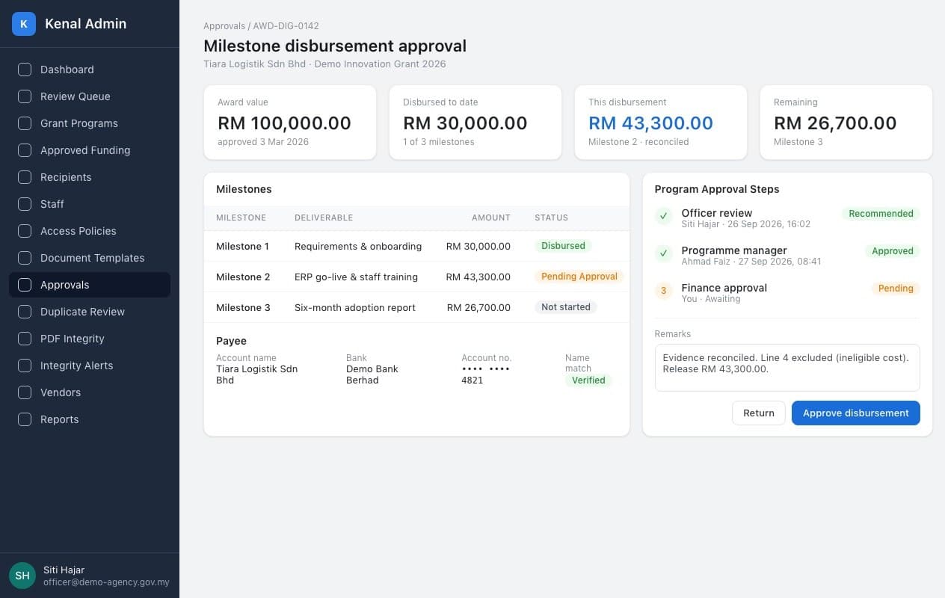Click the Pending Approval status badge

[579, 276]
